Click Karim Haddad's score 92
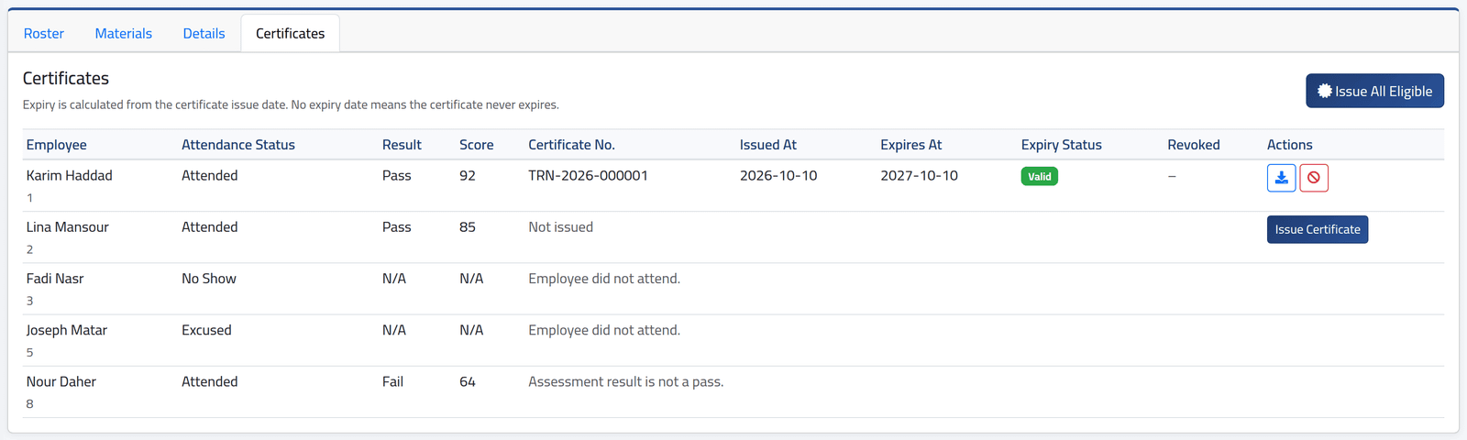Viewport: 1467px width, 440px height. point(468,175)
